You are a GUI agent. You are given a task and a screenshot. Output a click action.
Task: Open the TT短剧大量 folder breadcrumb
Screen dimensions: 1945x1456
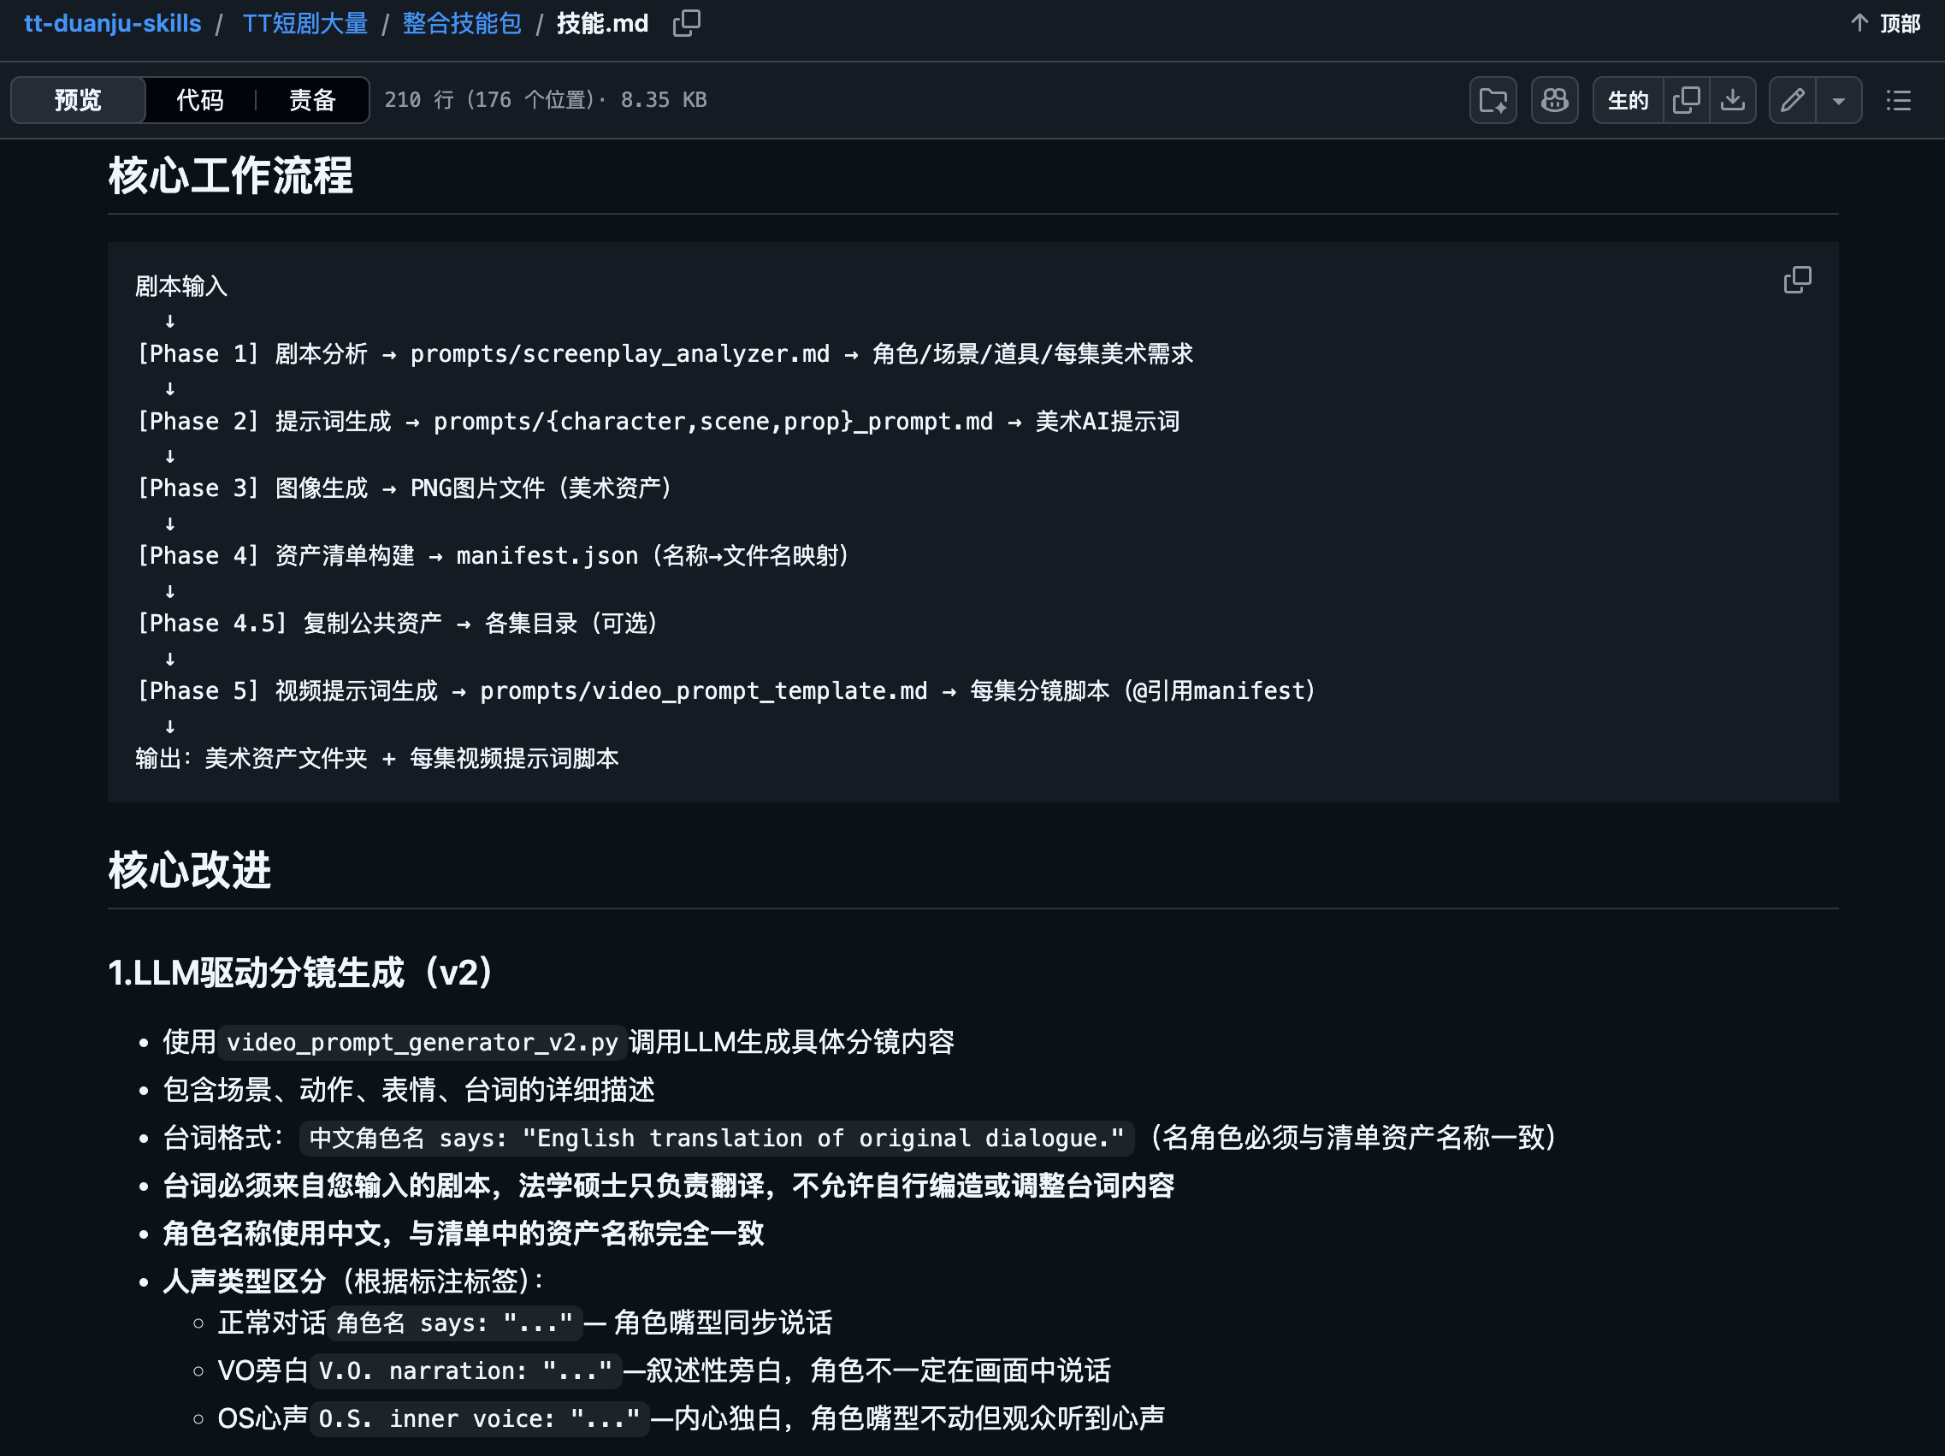point(305,24)
